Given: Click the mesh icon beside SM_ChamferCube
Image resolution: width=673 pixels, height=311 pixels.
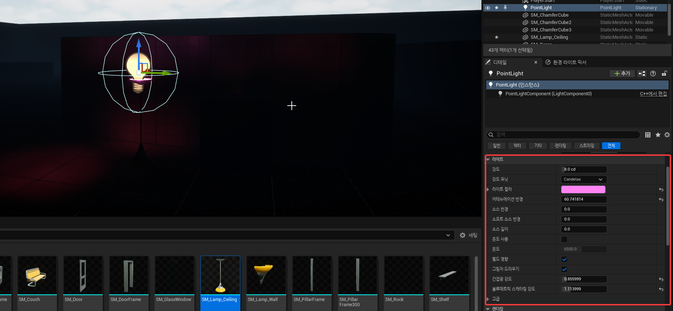Looking at the screenshot, I should pyautogui.click(x=525, y=15).
